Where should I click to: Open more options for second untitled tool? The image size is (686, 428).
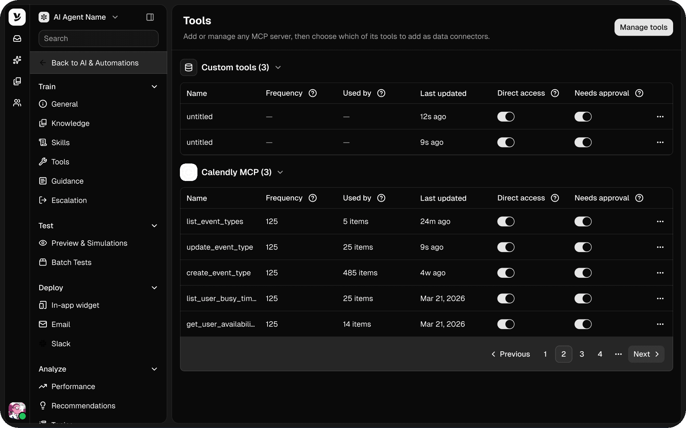pyautogui.click(x=660, y=142)
